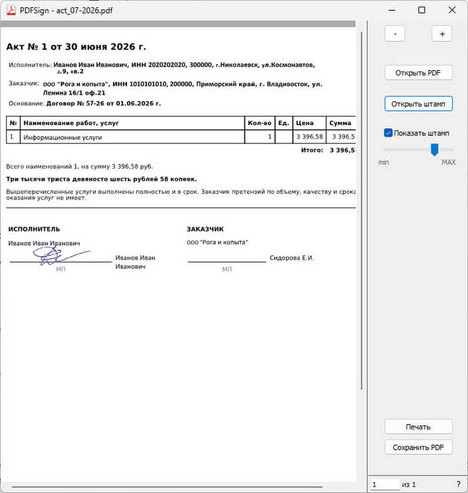Image resolution: width=468 pixels, height=493 pixels.
Task: Click the из 1 page count label
Action: click(408, 484)
